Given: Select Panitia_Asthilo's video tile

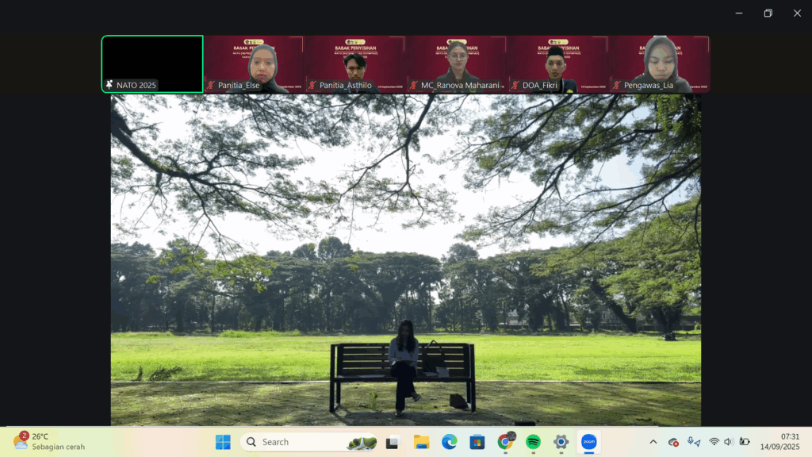Looking at the screenshot, I should pos(355,64).
